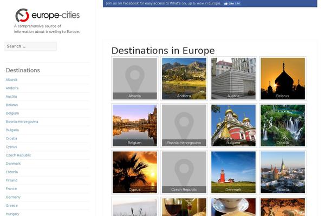Open the Albania placeholder pin tile
The image size is (325, 216).
point(134,78)
